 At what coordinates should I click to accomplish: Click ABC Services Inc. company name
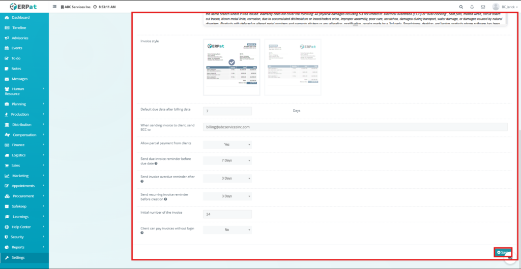[76, 7]
